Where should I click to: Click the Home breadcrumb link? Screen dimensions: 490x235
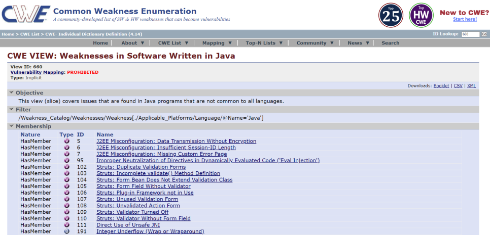pos(8,34)
